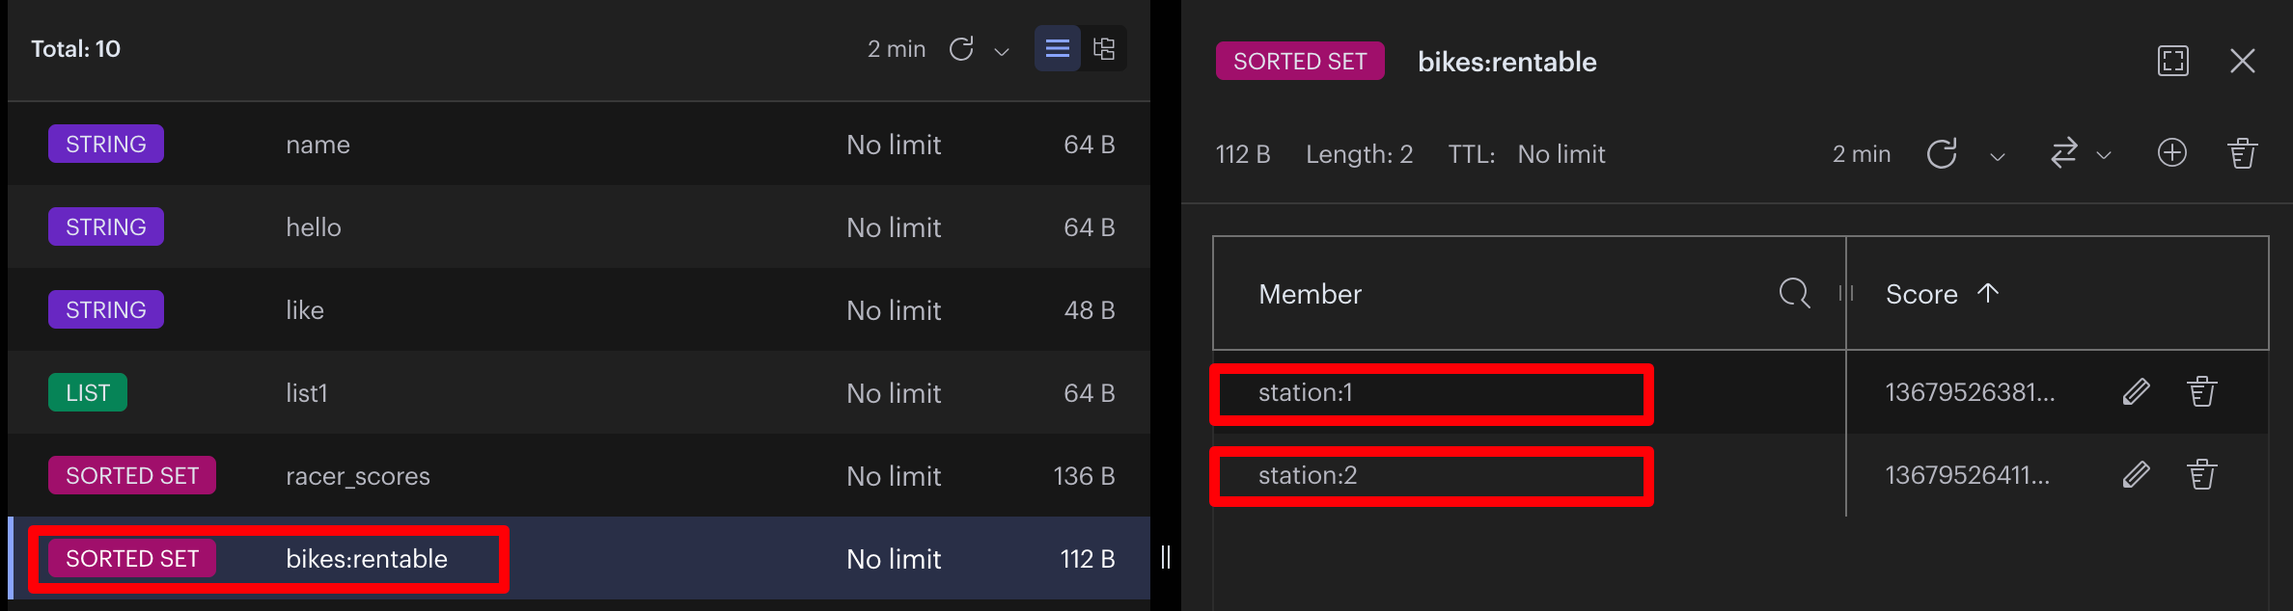Switch to tree view of keys
2293x611 pixels.
pyautogui.click(x=1104, y=48)
